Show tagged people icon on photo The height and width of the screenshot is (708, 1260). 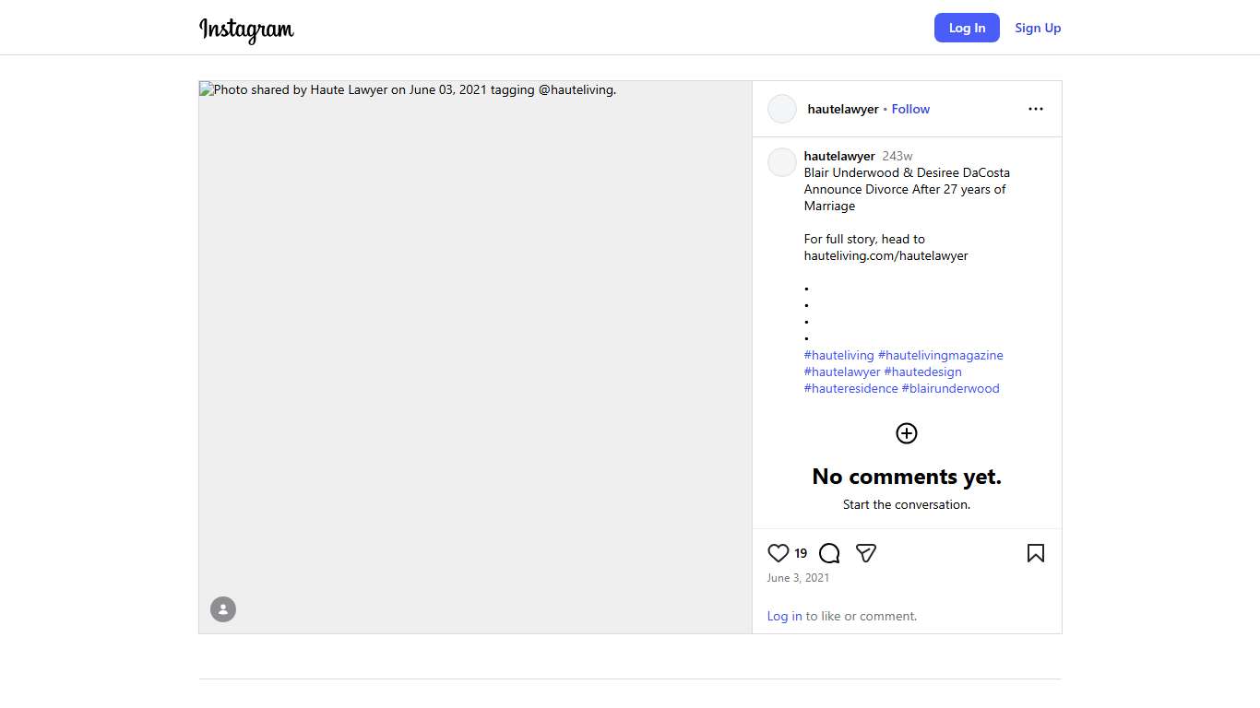(x=223, y=609)
